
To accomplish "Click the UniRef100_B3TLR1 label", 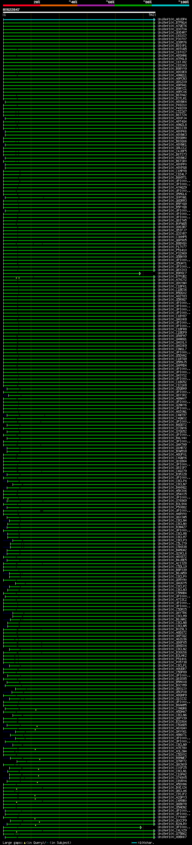I will [172, 98].
